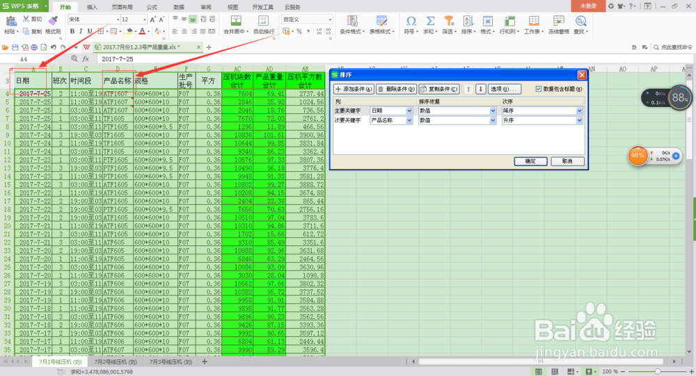The height and width of the screenshot is (376, 696).
Task: Open the font name dropdown (宋体)
Action: tap(118, 19)
